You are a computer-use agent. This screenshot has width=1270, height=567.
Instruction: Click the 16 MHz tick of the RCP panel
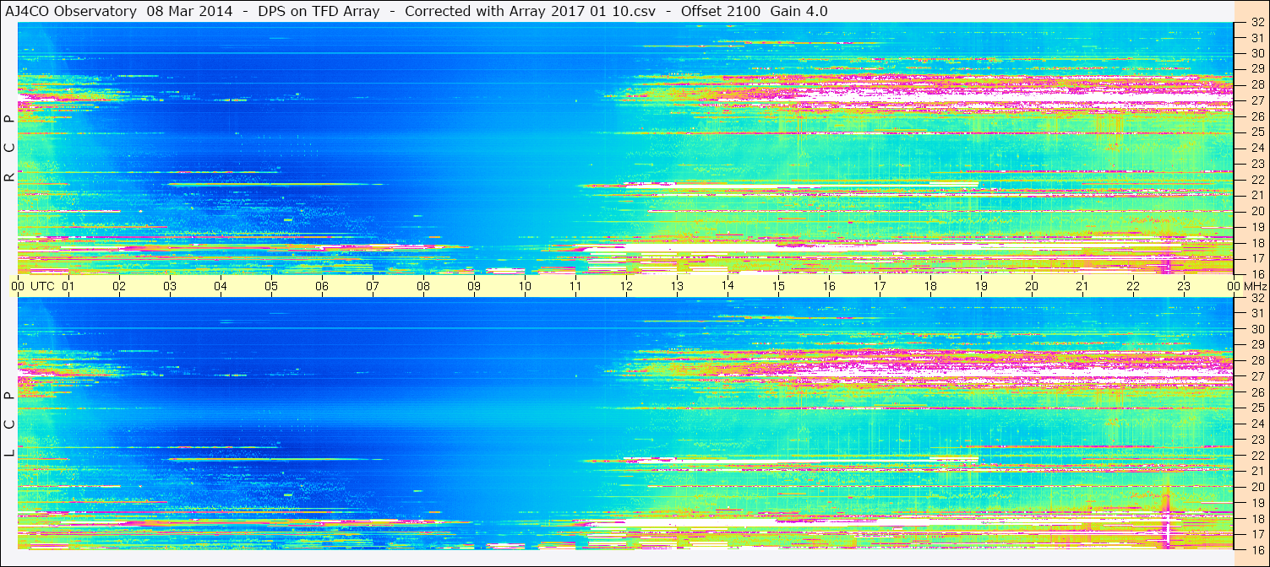click(1256, 274)
